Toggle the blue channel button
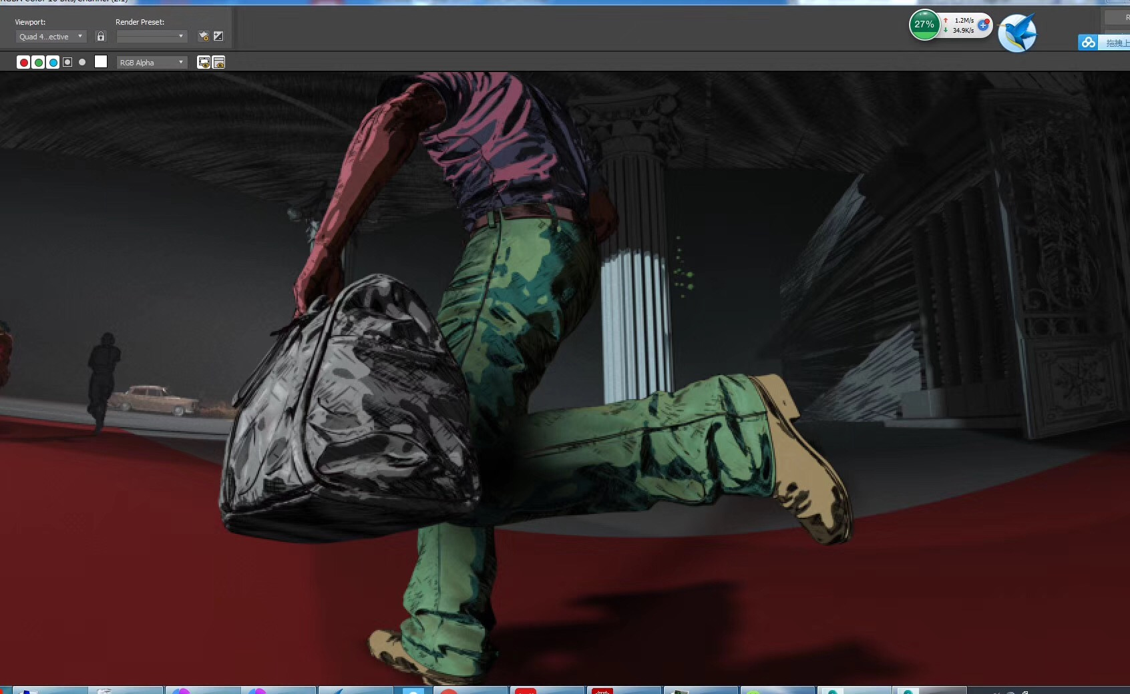Viewport: 1130px width, 694px height. [x=53, y=62]
